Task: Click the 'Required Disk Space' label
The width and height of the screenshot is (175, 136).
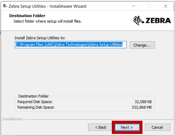Action: [x=35, y=102]
